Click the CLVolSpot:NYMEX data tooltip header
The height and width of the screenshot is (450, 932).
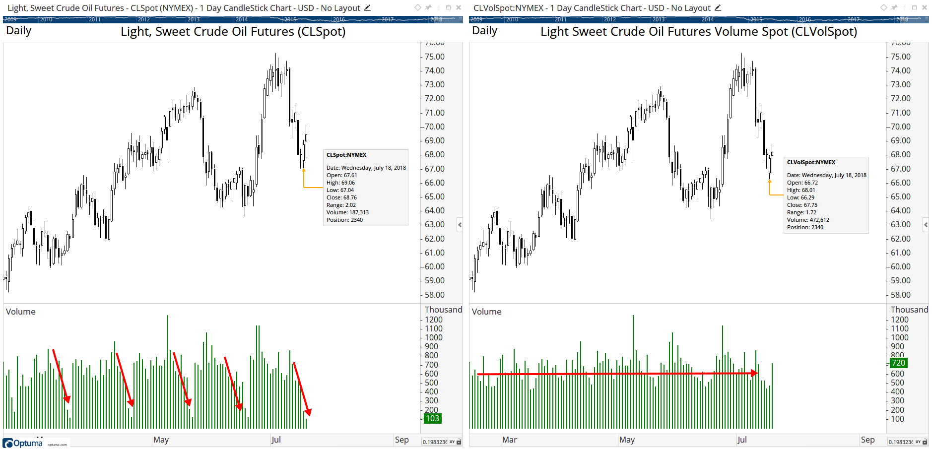(x=811, y=162)
